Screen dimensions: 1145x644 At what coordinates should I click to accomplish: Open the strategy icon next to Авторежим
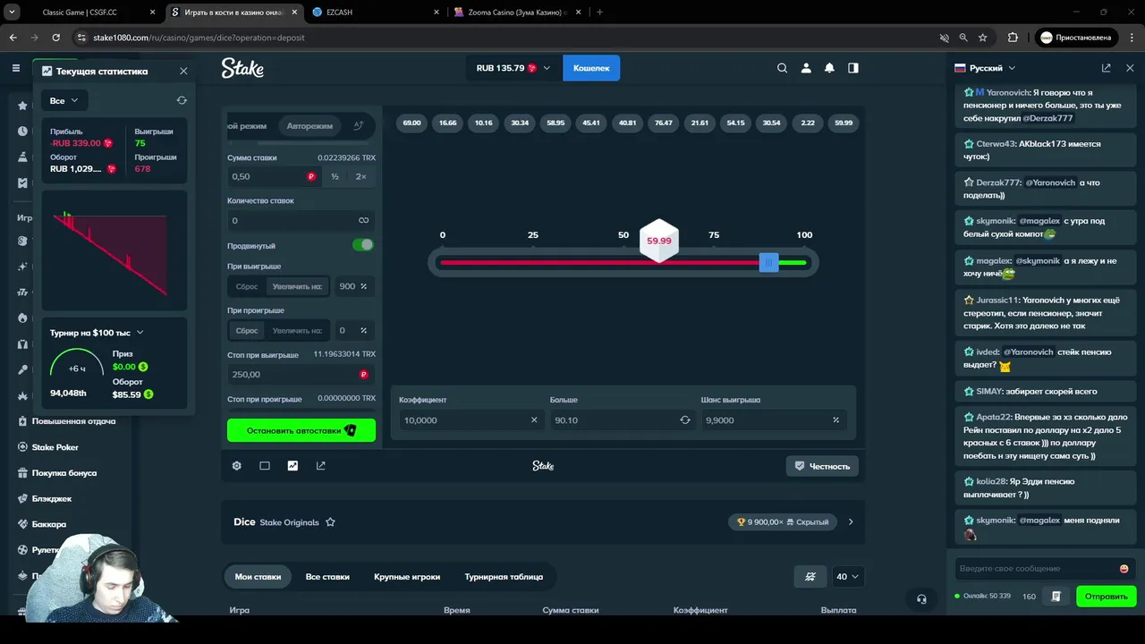tap(358, 126)
